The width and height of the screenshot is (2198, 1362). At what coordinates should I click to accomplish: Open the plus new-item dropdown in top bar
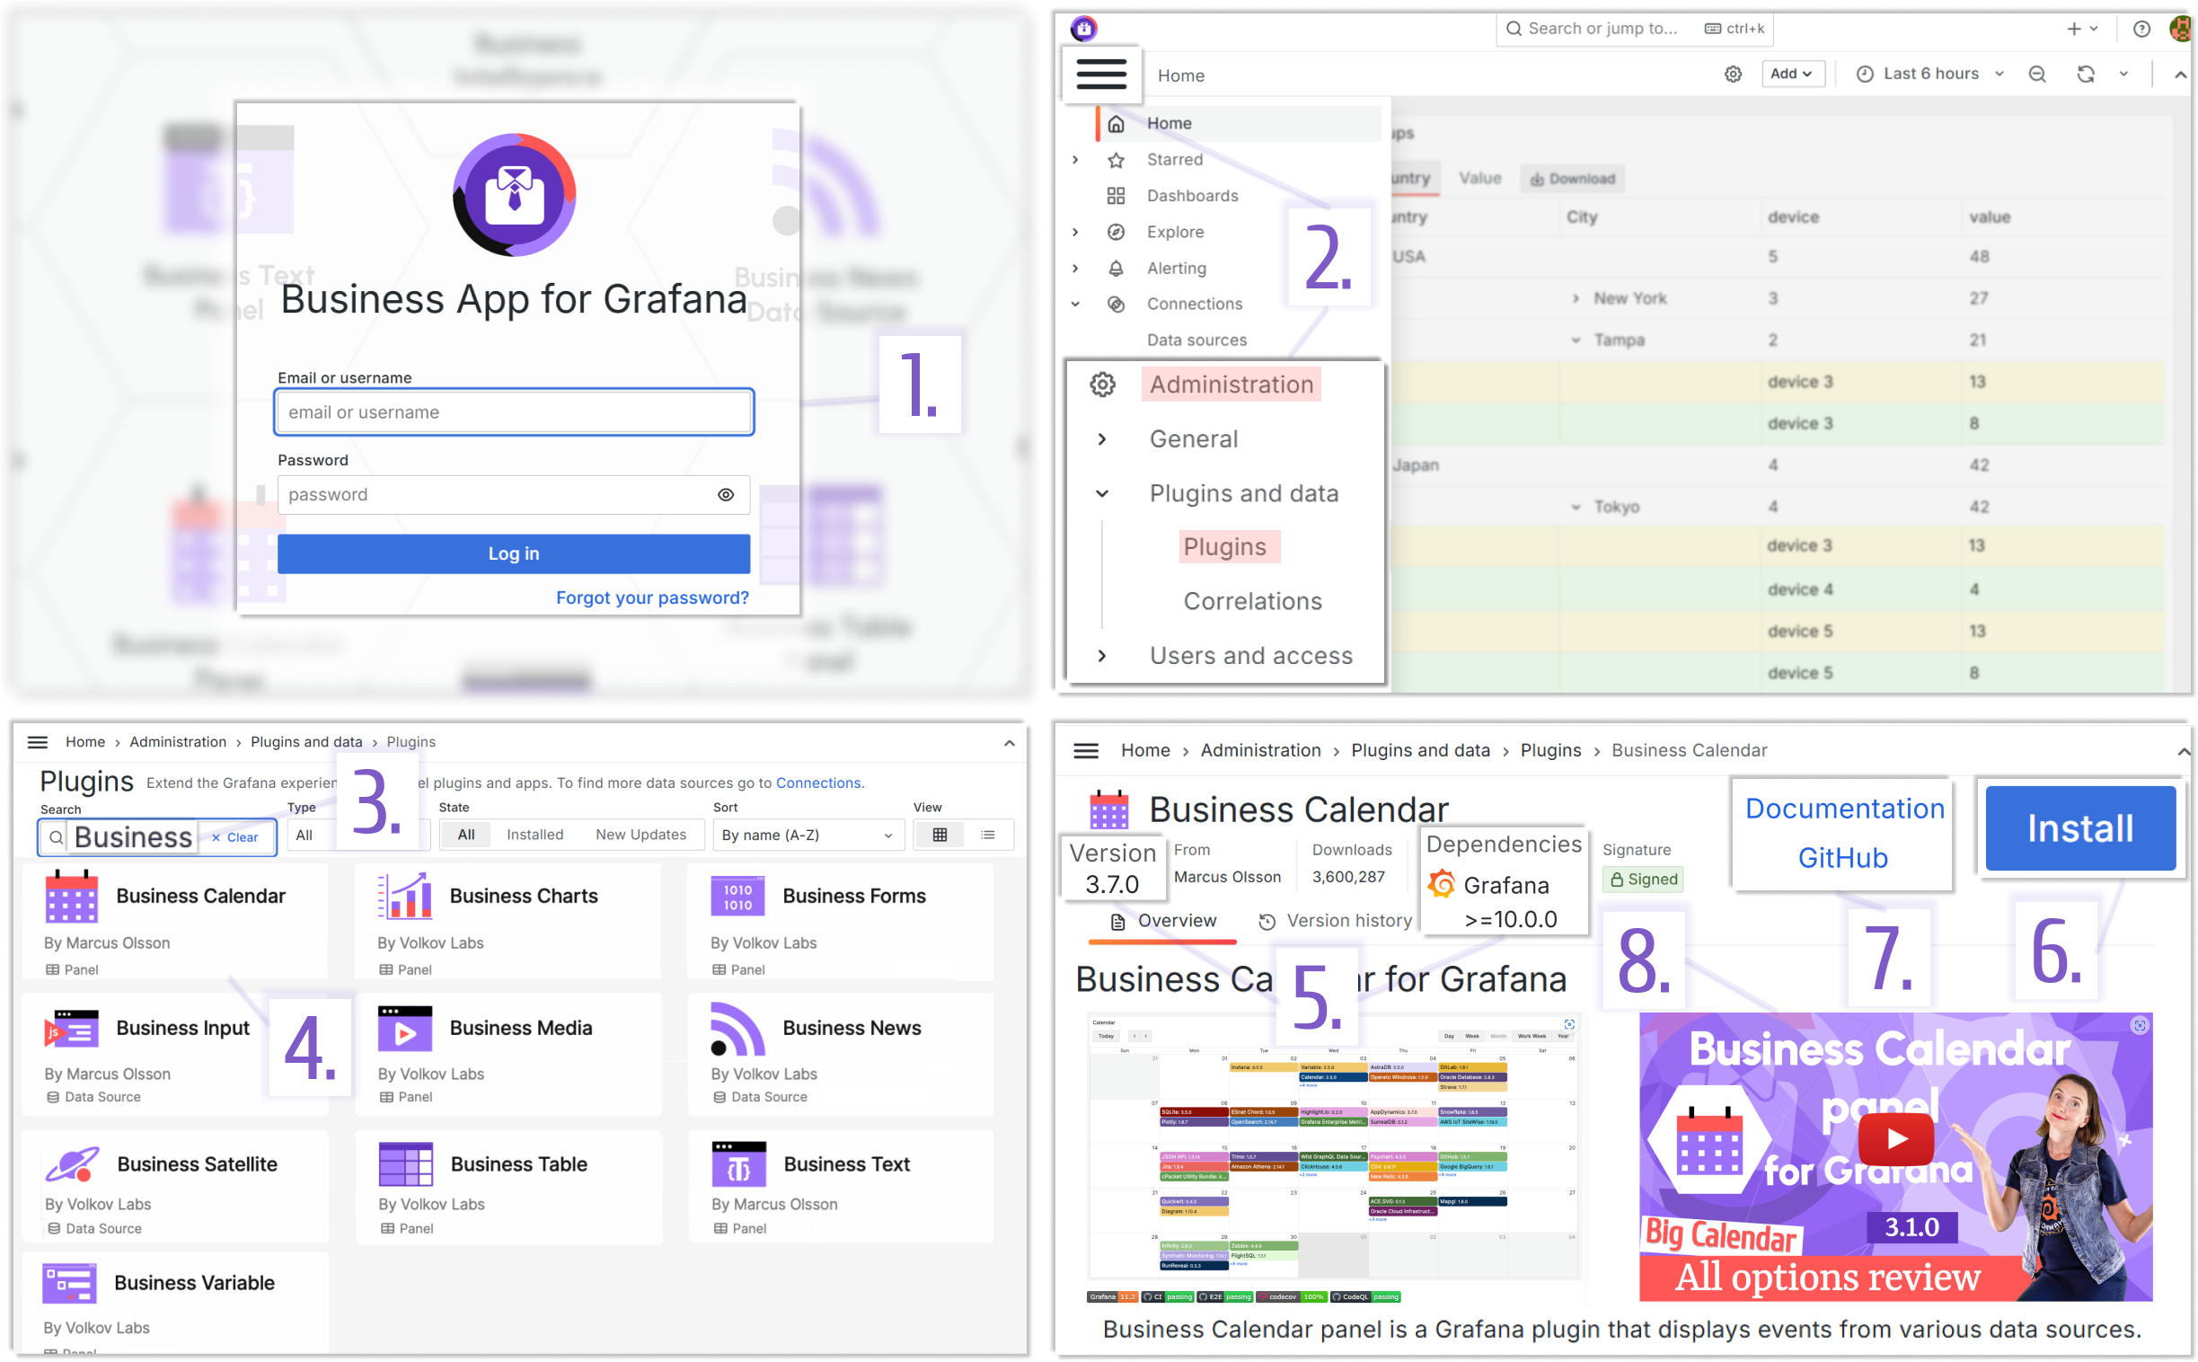[x=2082, y=29]
